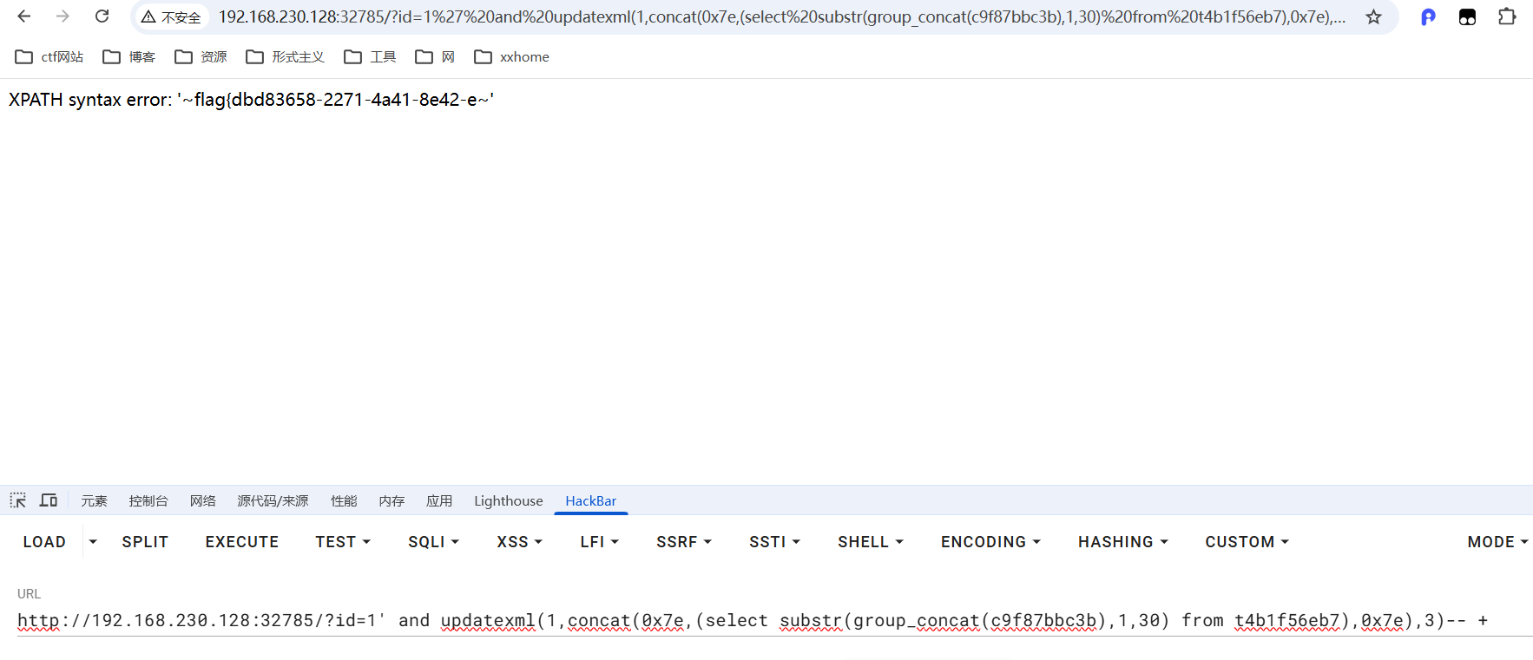This screenshot has width=1533, height=660.
Task: Open the SHELL dropdown menu
Action: (871, 541)
